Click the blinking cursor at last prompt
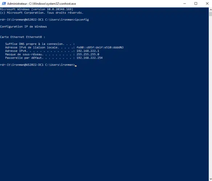Screen dimensions: 212x181 coord(76,66)
